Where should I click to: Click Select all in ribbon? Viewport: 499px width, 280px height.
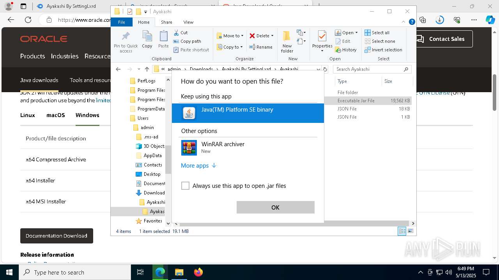(377, 33)
